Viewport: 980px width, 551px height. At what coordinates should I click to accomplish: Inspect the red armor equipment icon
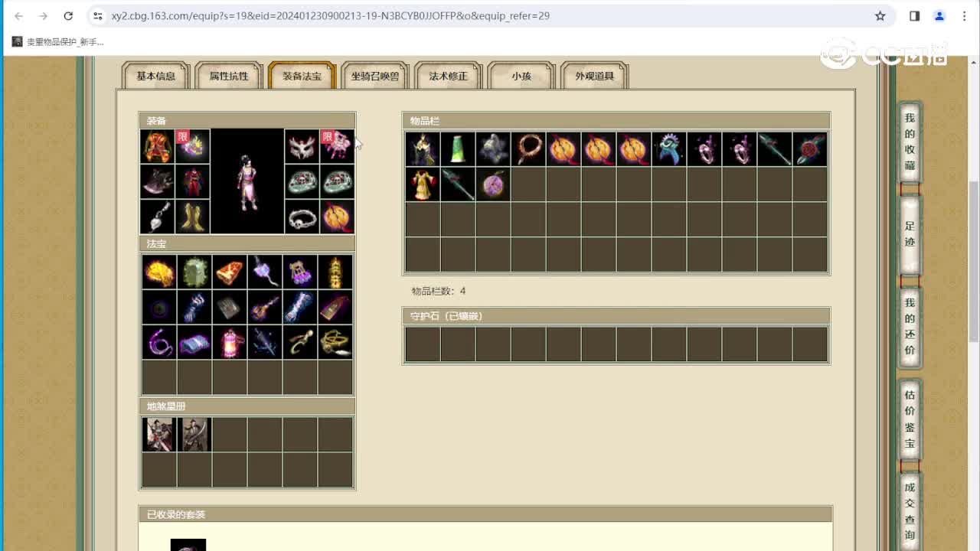coord(158,146)
